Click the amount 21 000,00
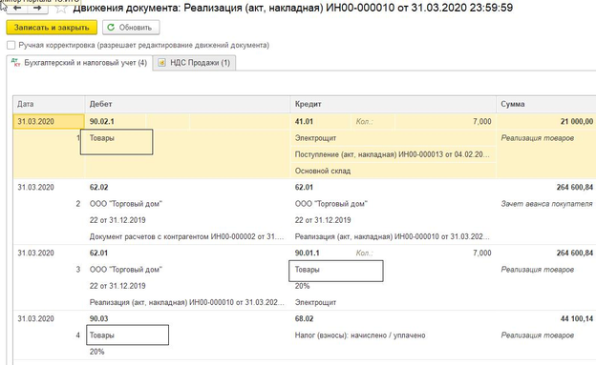 [577, 121]
